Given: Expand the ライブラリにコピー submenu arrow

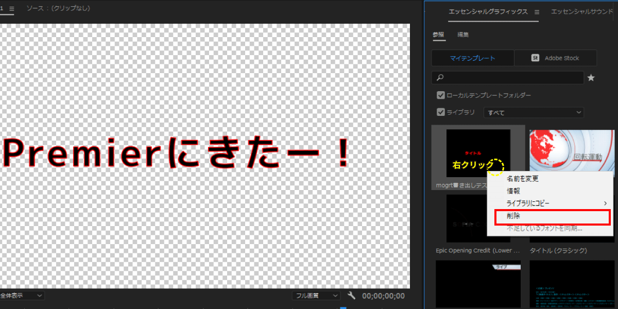Looking at the screenshot, I should click(x=605, y=203).
